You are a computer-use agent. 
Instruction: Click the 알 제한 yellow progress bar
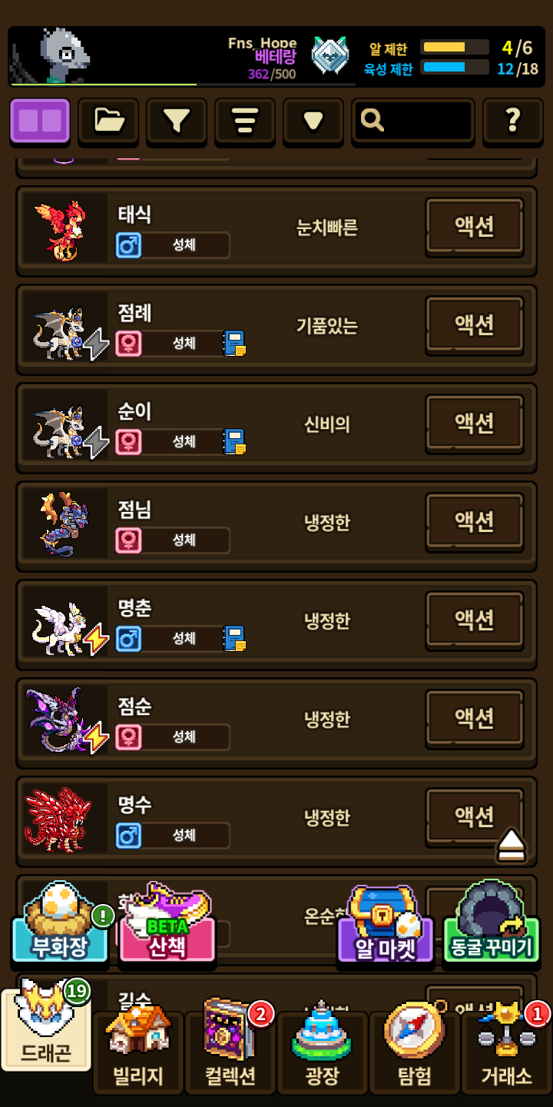click(x=455, y=47)
